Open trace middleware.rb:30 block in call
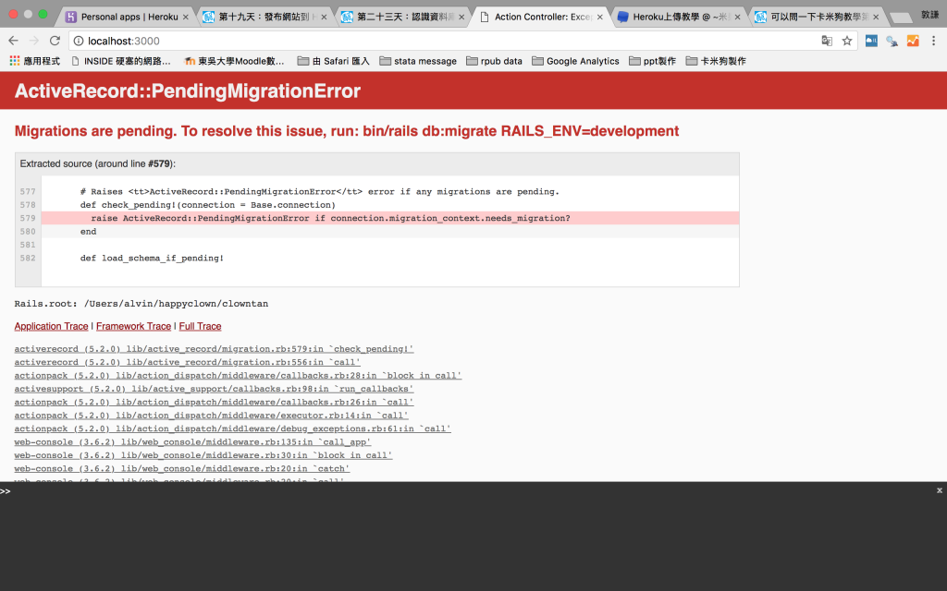The width and height of the screenshot is (947, 591). [x=203, y=455]
